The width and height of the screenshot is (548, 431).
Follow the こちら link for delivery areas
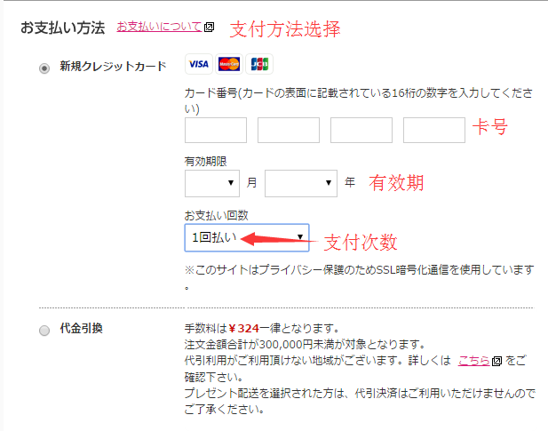coord(473,362)
